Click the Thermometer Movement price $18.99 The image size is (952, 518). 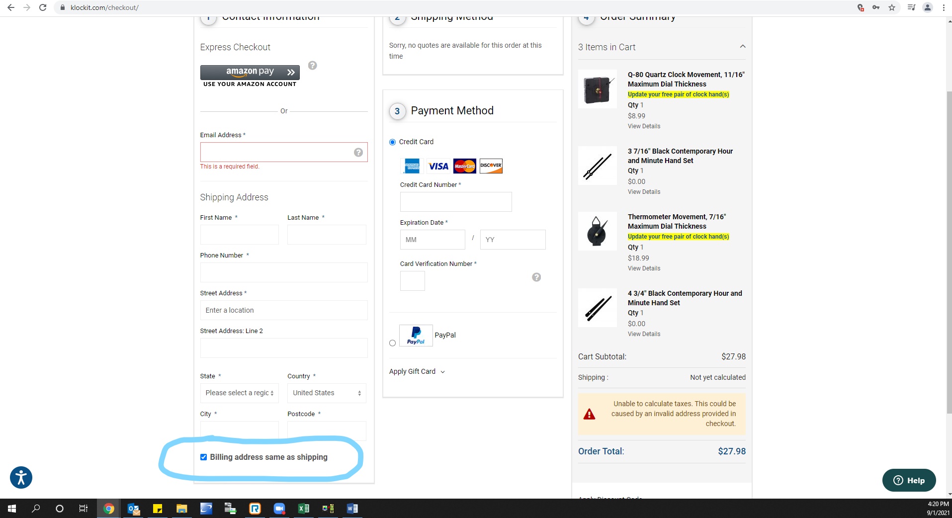point(638,258)
